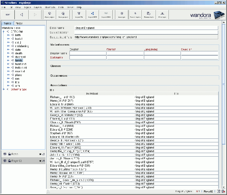Switch to the Finder tab
The height and width of the screenshot is (195, 227).
coord(19,23)
